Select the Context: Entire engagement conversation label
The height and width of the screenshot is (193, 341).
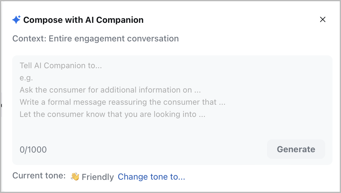pos(95,38)
